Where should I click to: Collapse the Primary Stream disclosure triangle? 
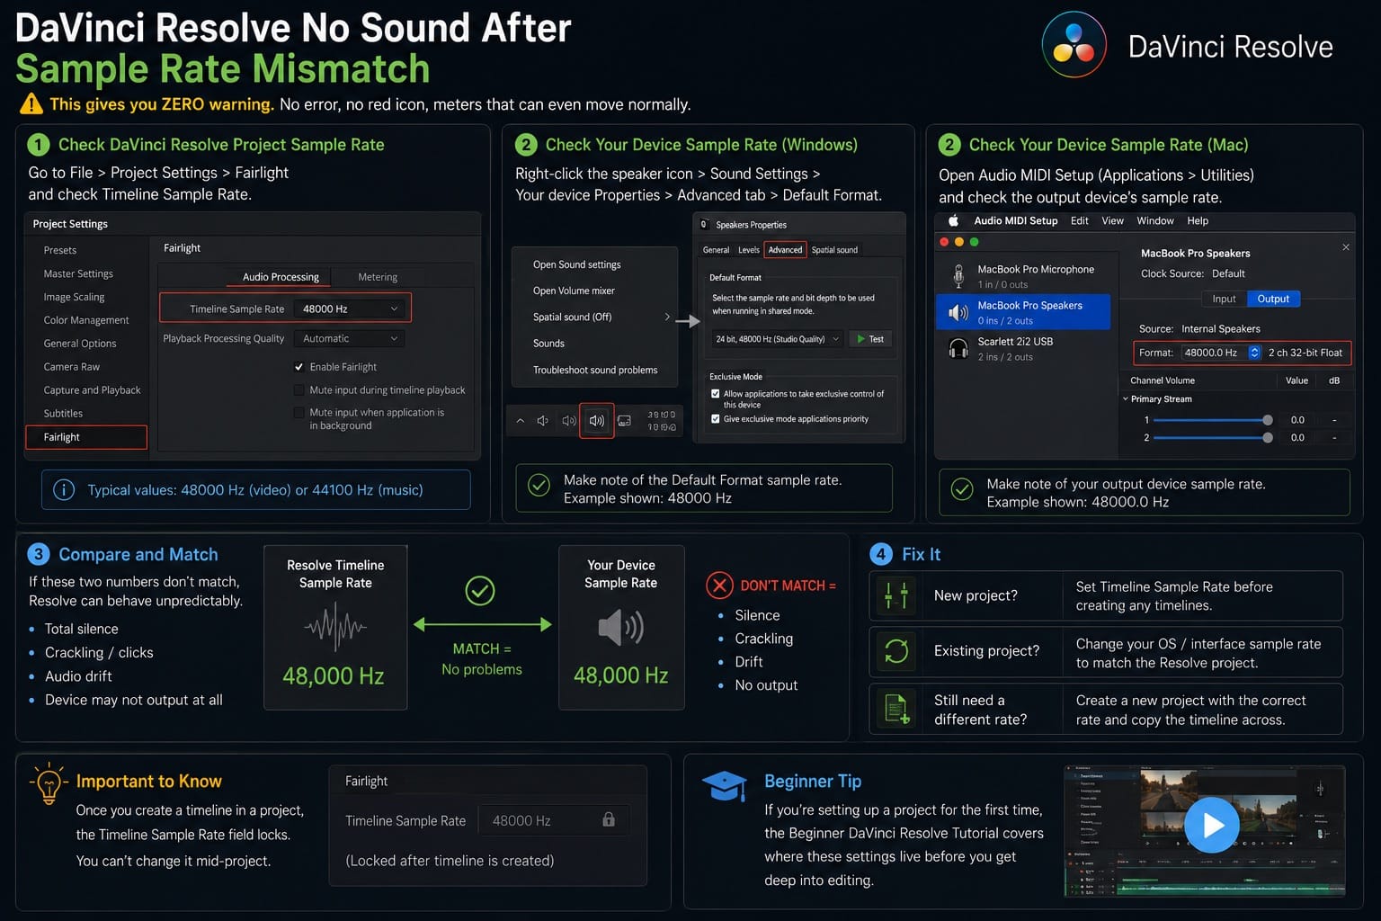pos(1126,398)
